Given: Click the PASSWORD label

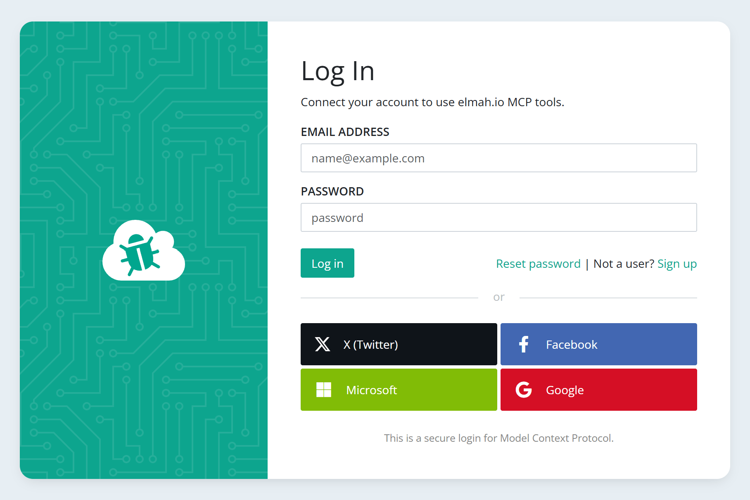Looking at the screenshot, I should [x=332, y=191].
